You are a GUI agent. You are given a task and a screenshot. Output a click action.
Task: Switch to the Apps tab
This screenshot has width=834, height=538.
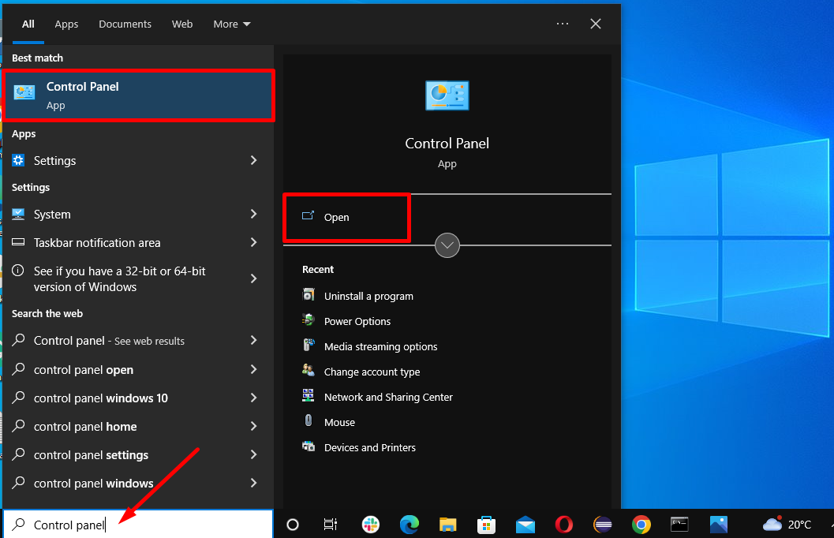tap(66, 24)
